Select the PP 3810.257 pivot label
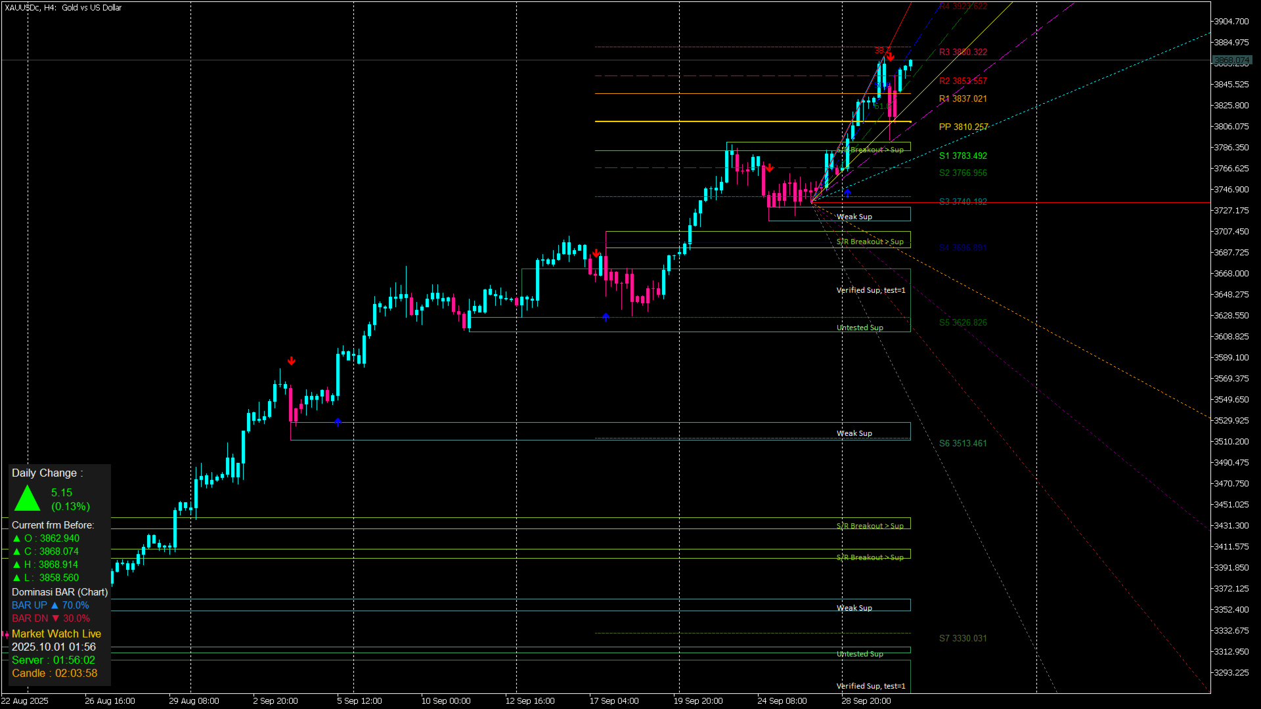1261x709 pixels. point(963,127)
